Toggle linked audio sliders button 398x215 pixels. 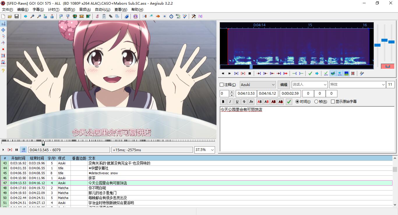(388, 66)
